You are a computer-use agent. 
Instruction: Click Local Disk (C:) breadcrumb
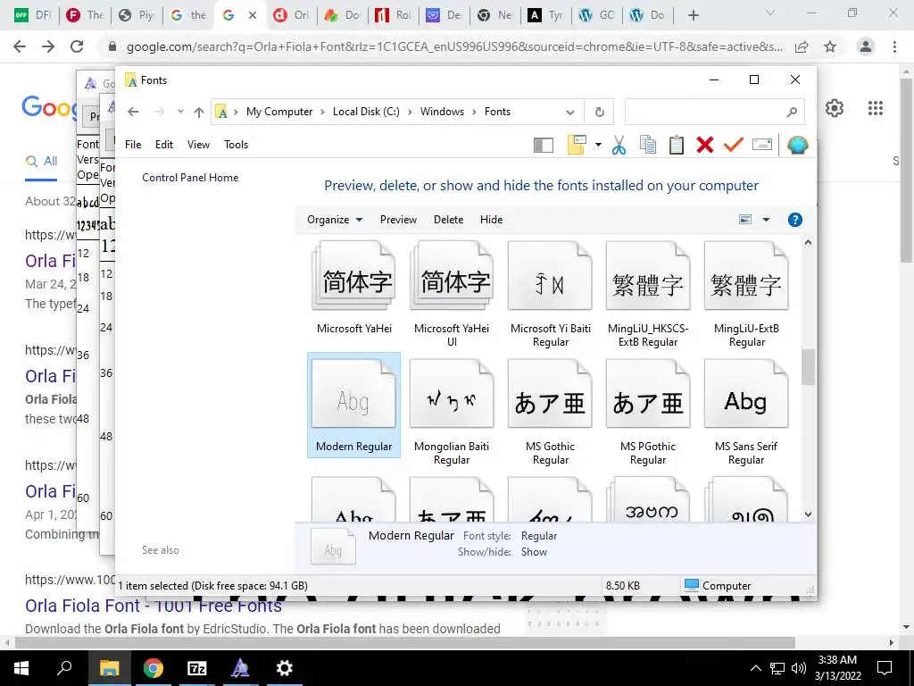[x=366, y=112]
